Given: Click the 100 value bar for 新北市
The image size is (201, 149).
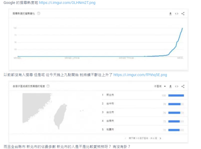Looking at the screenshot, I should 176,95.
